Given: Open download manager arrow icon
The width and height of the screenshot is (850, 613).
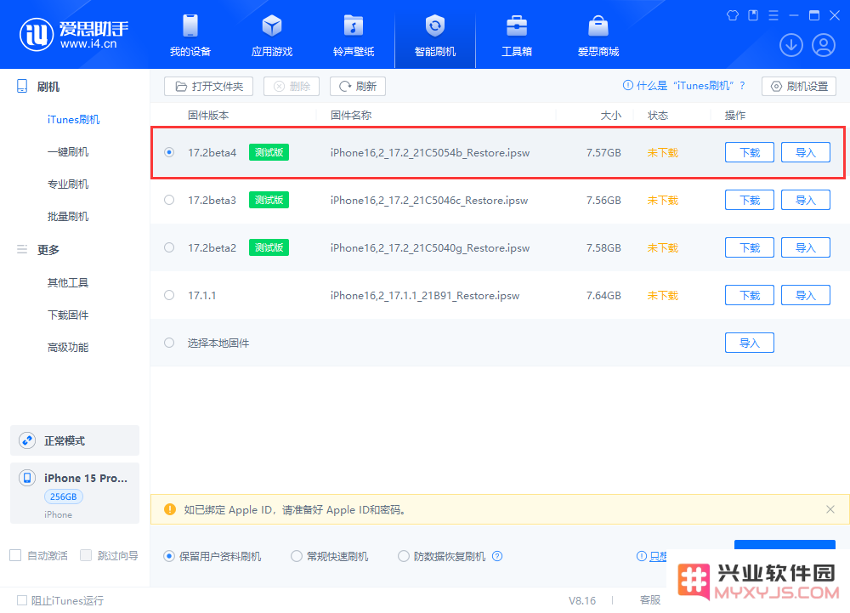Looking at the screenshot, I should [x=790, y=45].
